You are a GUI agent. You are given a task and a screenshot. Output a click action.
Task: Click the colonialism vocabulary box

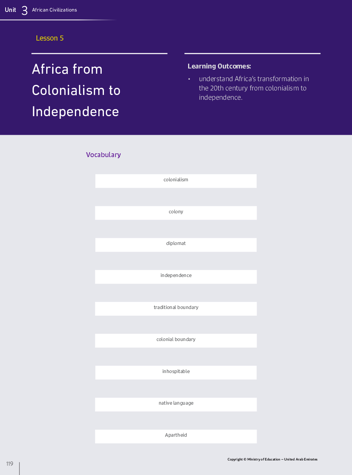[x=176, y=181]
